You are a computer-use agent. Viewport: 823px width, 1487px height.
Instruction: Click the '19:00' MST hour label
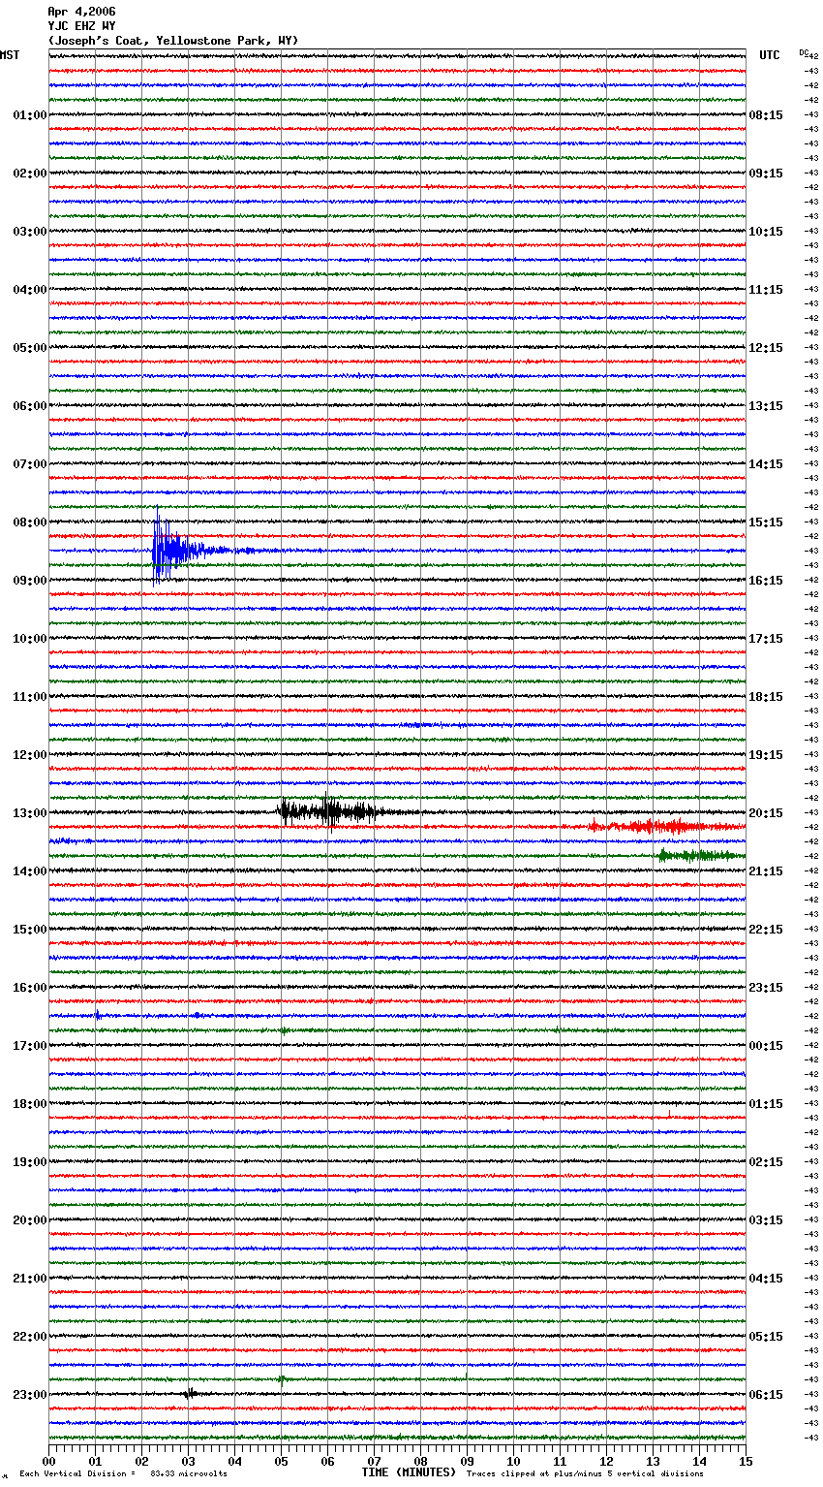coord(30,1162)
